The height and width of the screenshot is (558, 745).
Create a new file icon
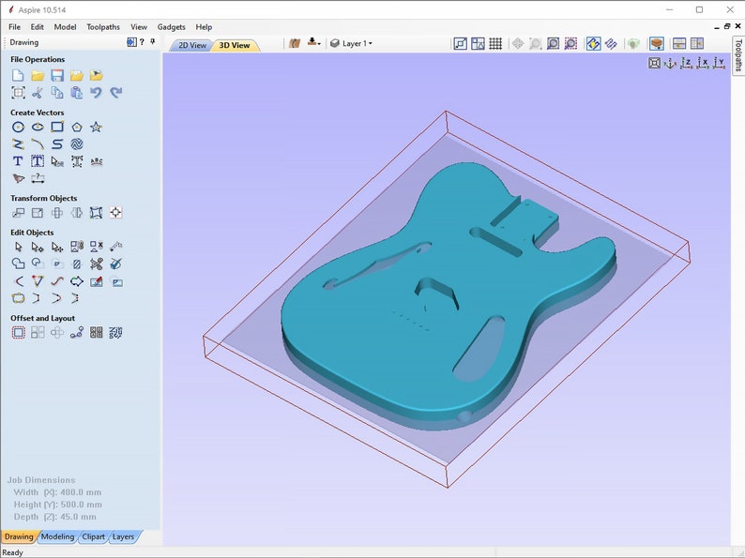point(18,76)
